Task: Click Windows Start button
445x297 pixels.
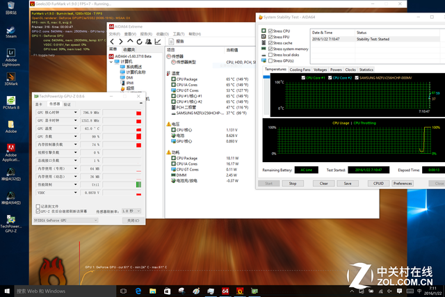Action: 7,291
